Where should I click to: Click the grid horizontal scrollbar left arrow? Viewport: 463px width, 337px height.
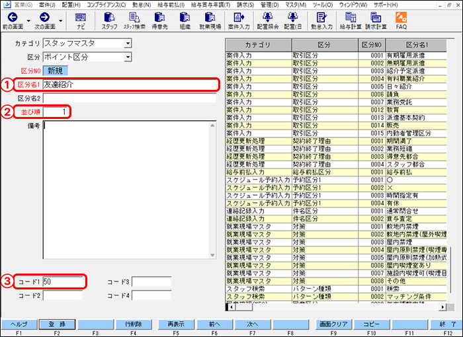tap(232, 307)
